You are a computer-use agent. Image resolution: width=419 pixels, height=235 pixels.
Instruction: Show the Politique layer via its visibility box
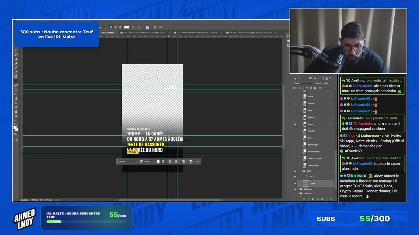295,117
